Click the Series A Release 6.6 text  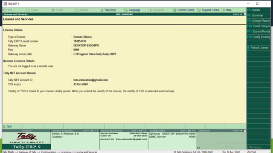point(65,134)
